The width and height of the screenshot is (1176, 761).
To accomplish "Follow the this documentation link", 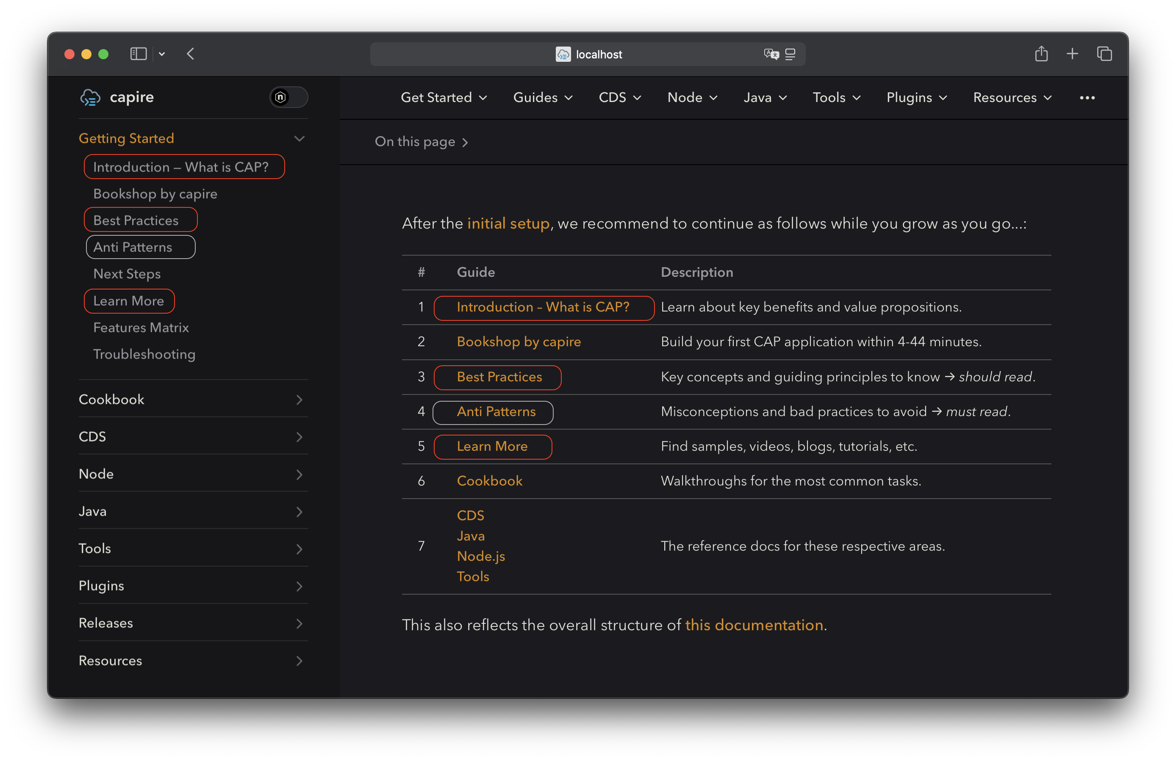I will click(754, 625).
